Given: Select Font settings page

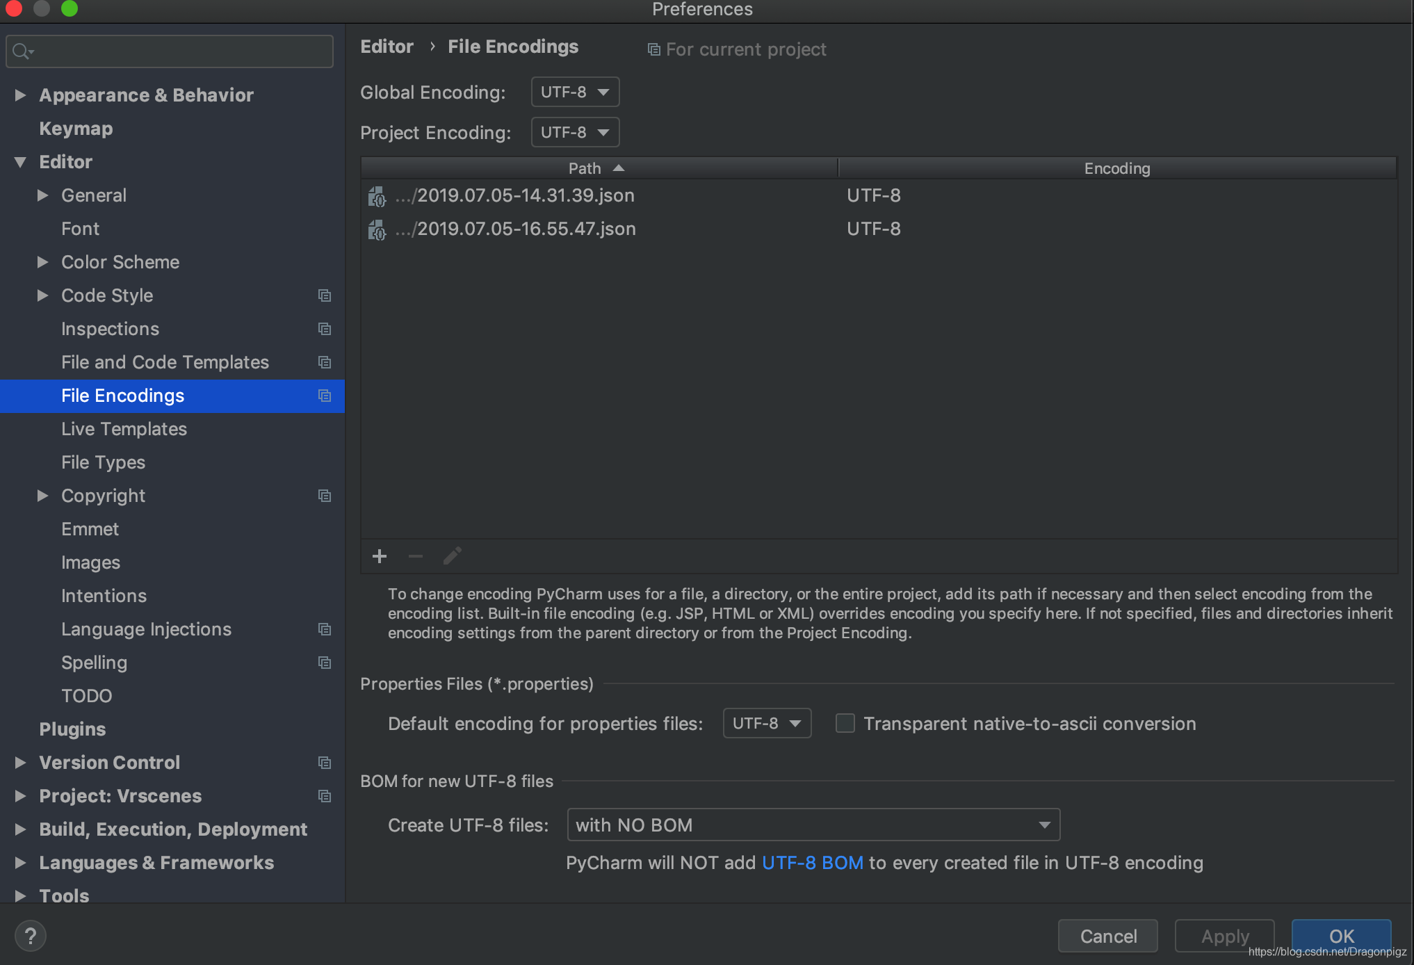Looking at the screenshot, I should pyautogui.click(x=80, y=229).
